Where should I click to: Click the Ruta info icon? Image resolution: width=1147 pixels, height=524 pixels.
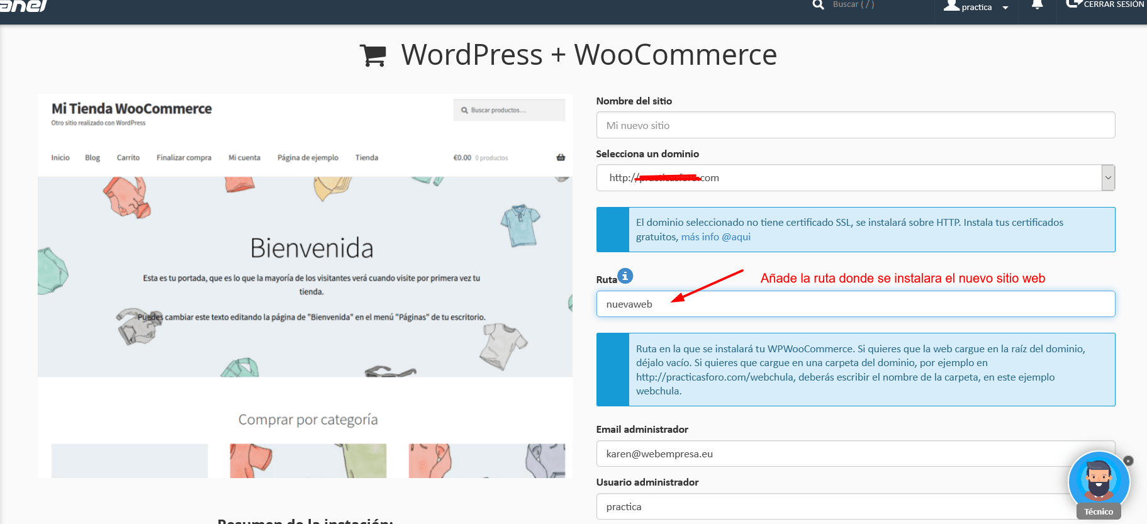(x=625, y=276)
